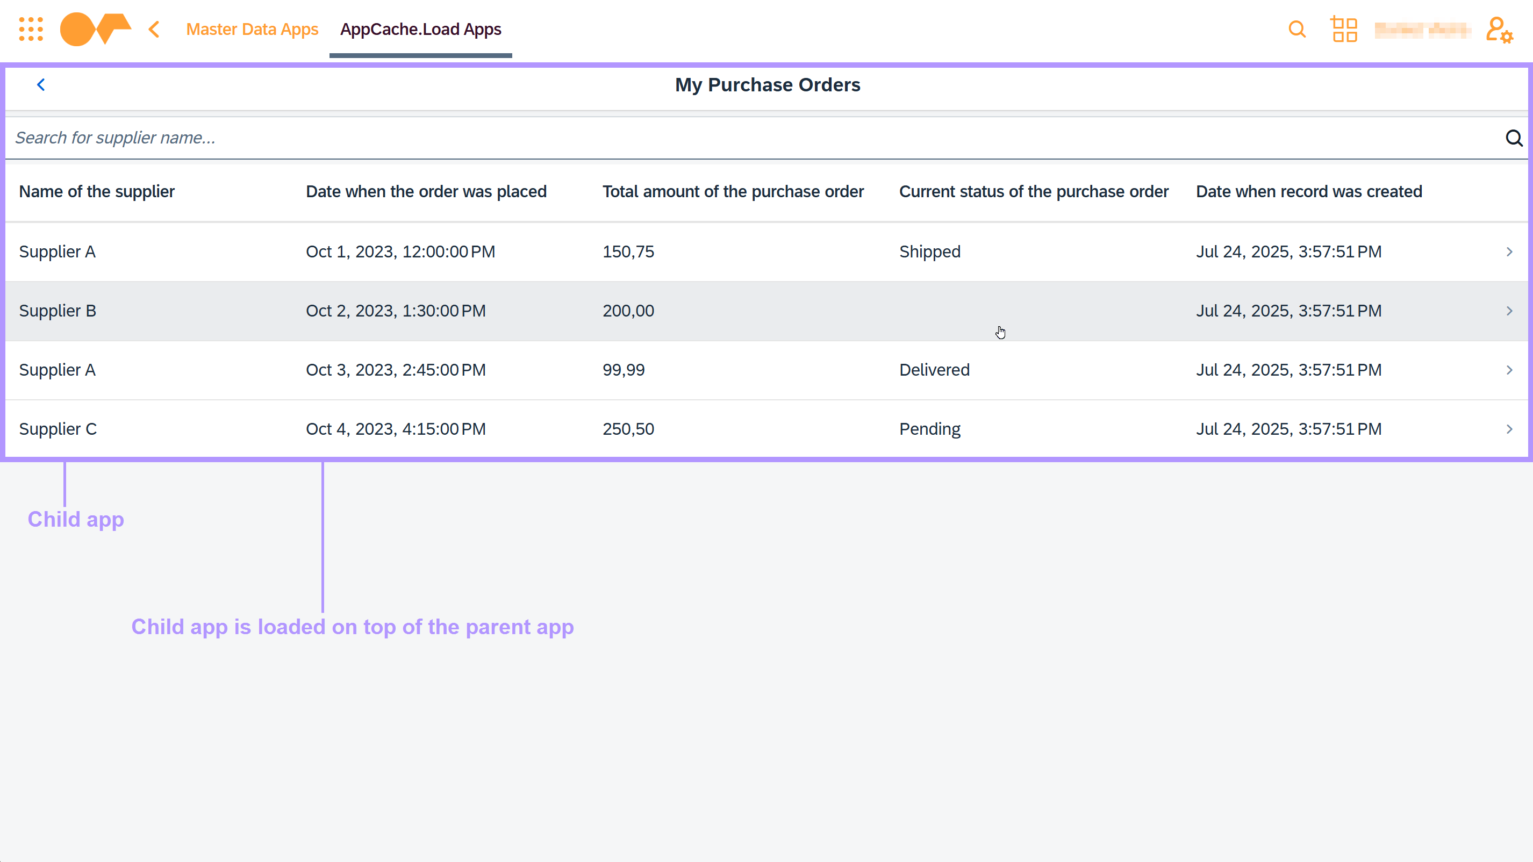Expand the Supplier B row chevron
Screen dimensions: 1533x862
coord(1509,311)
